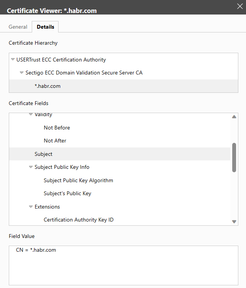Select the Details tab
The width and height of the screenshot is (246, 288).
45,27
